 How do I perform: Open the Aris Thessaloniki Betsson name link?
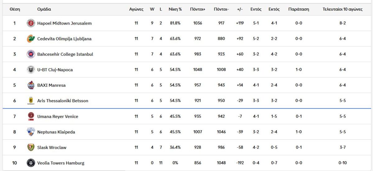tap(62, 101)
